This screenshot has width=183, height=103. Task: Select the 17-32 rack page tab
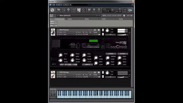point(109,15)
